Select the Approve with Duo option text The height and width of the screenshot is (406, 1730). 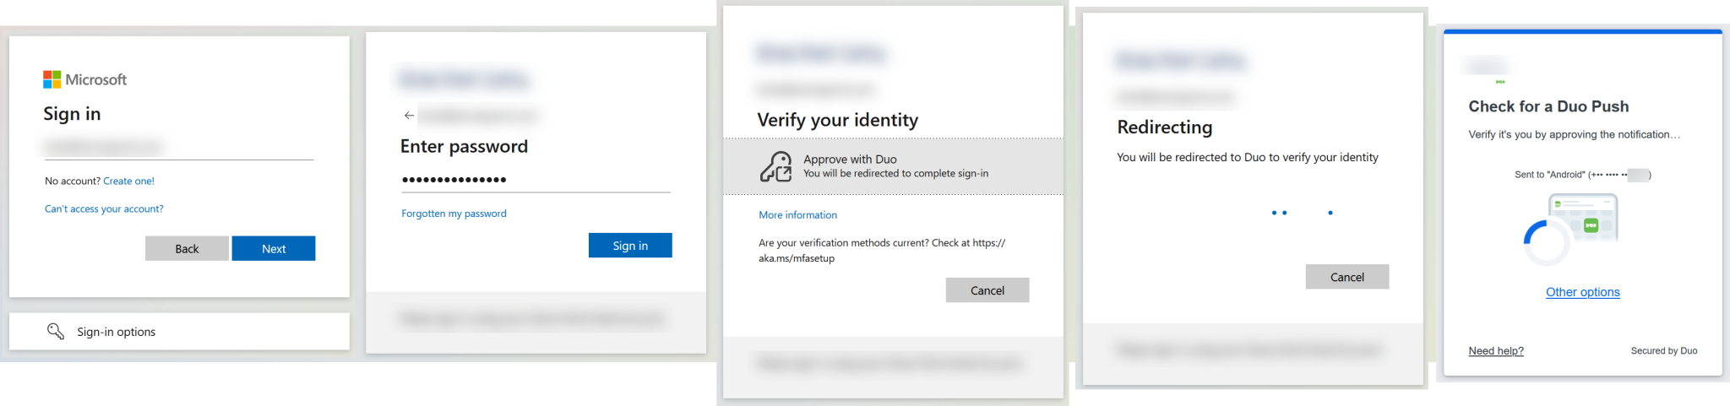[x=850, y=159]
